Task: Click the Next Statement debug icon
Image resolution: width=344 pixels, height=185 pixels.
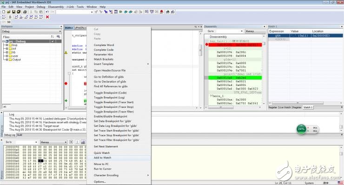Action: click(31, 17)
